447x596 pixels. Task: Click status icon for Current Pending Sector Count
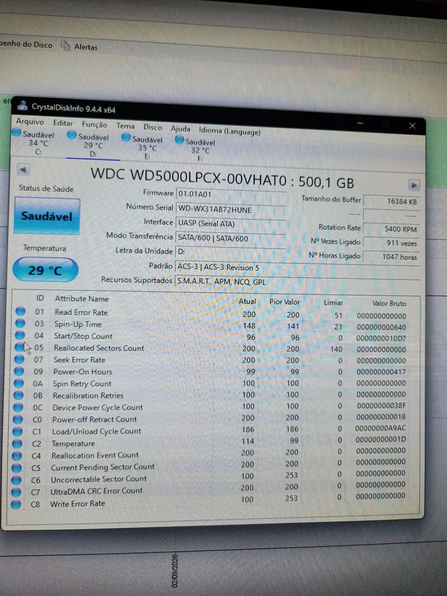pyautogui.click(x=17, y=467)
